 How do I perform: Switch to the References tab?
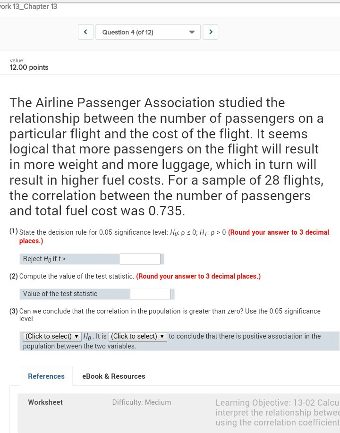(x=46, y=376)
